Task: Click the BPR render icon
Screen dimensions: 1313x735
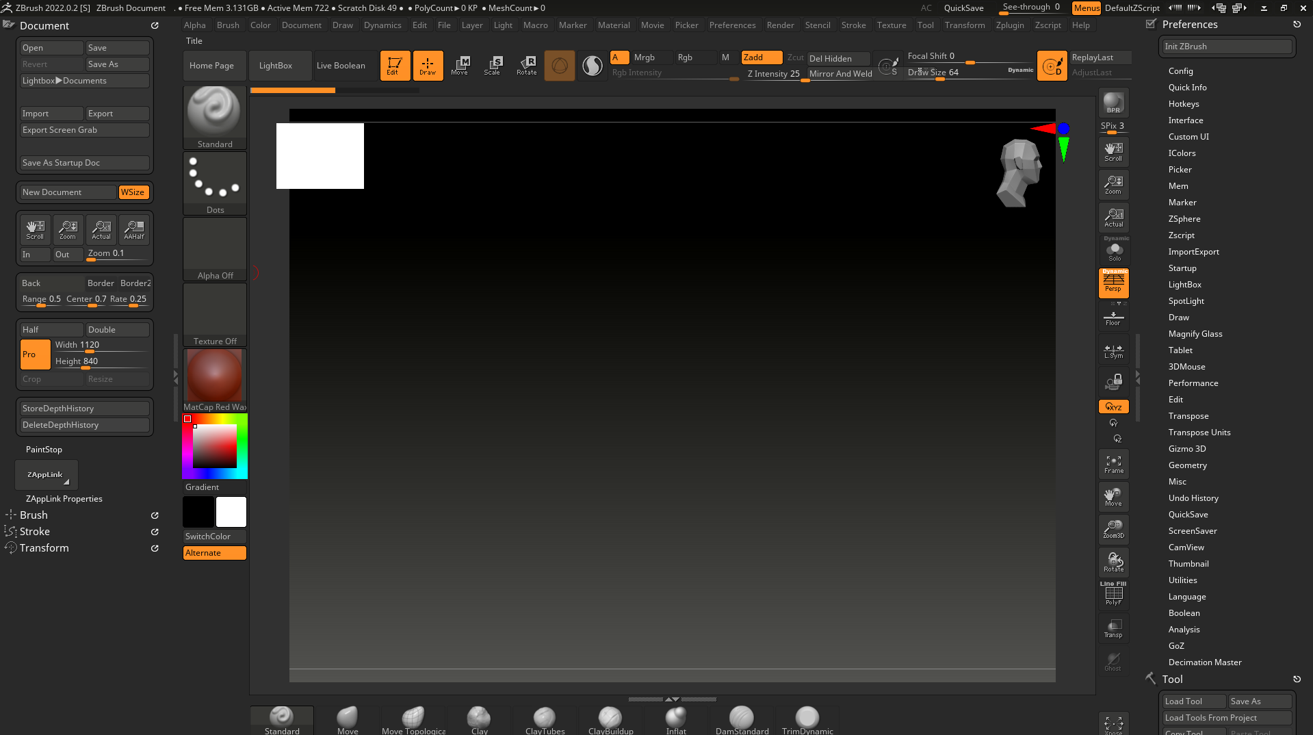Action: click(x=1113, y=103)
